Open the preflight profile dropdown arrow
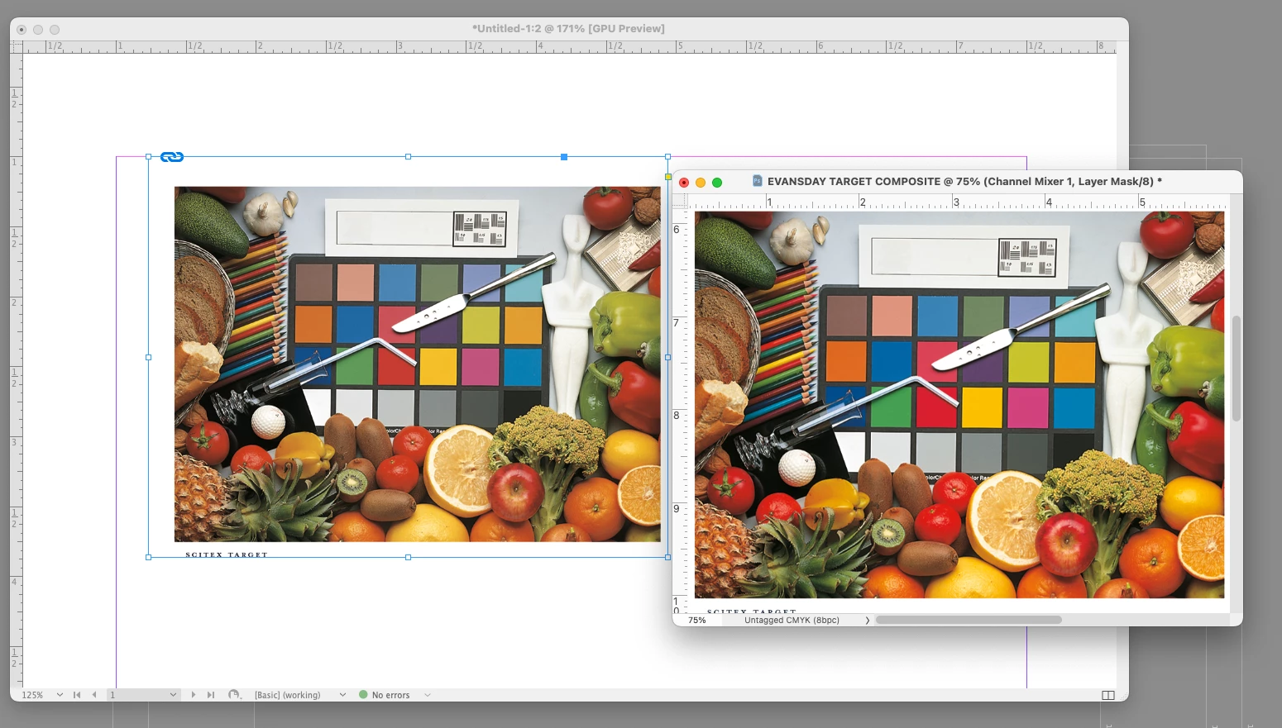Image resolution: width=1282 pixels, height=728 pixels. [x=342, y=695]
